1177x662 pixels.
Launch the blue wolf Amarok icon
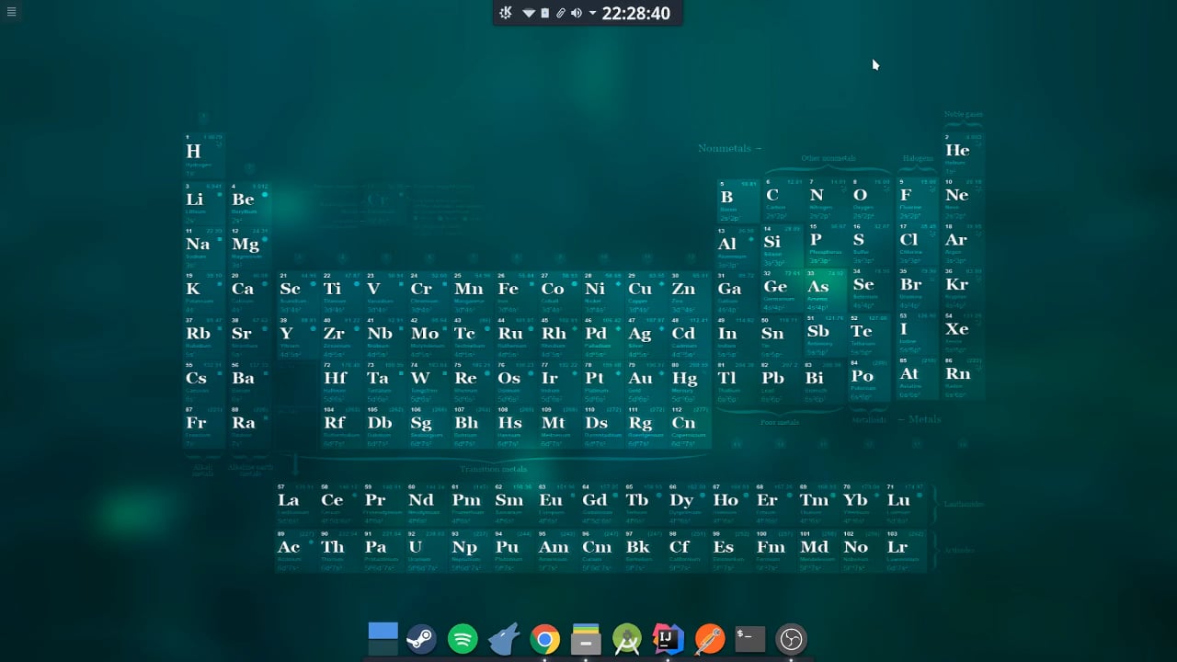click(x=503, y=638)
